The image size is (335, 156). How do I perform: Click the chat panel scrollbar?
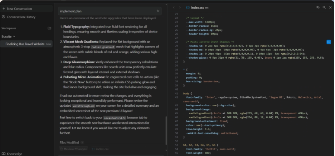pyautogui.click(x=166, y=131)
